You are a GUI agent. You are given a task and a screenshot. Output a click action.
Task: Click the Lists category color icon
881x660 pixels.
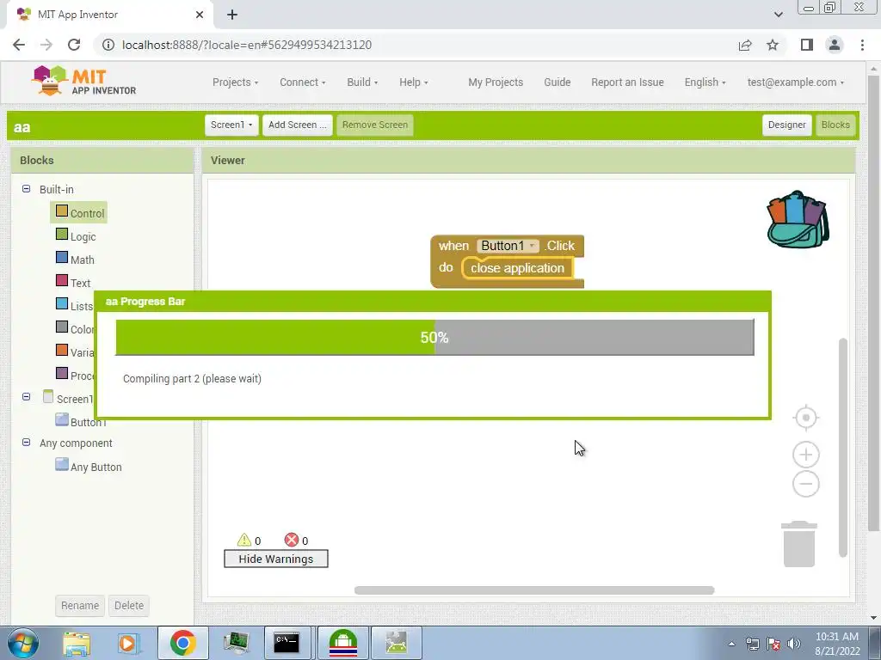[62, 303]
